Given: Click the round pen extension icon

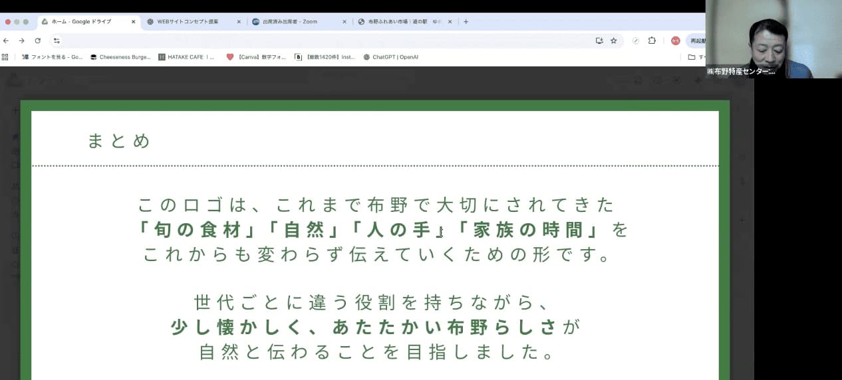Looking at the screenshot, I should point(636,41).
